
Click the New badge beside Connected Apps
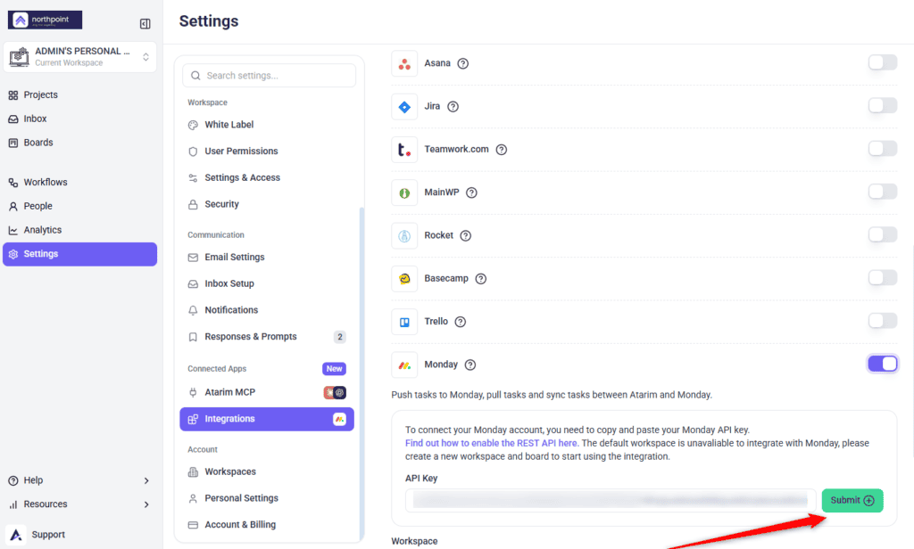334,368
